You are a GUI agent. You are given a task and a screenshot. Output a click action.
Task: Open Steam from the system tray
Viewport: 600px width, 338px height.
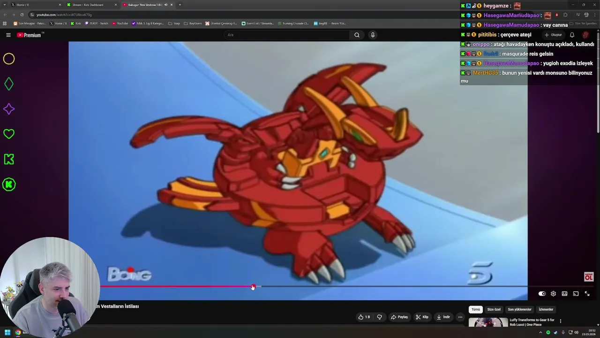[555, 332]
